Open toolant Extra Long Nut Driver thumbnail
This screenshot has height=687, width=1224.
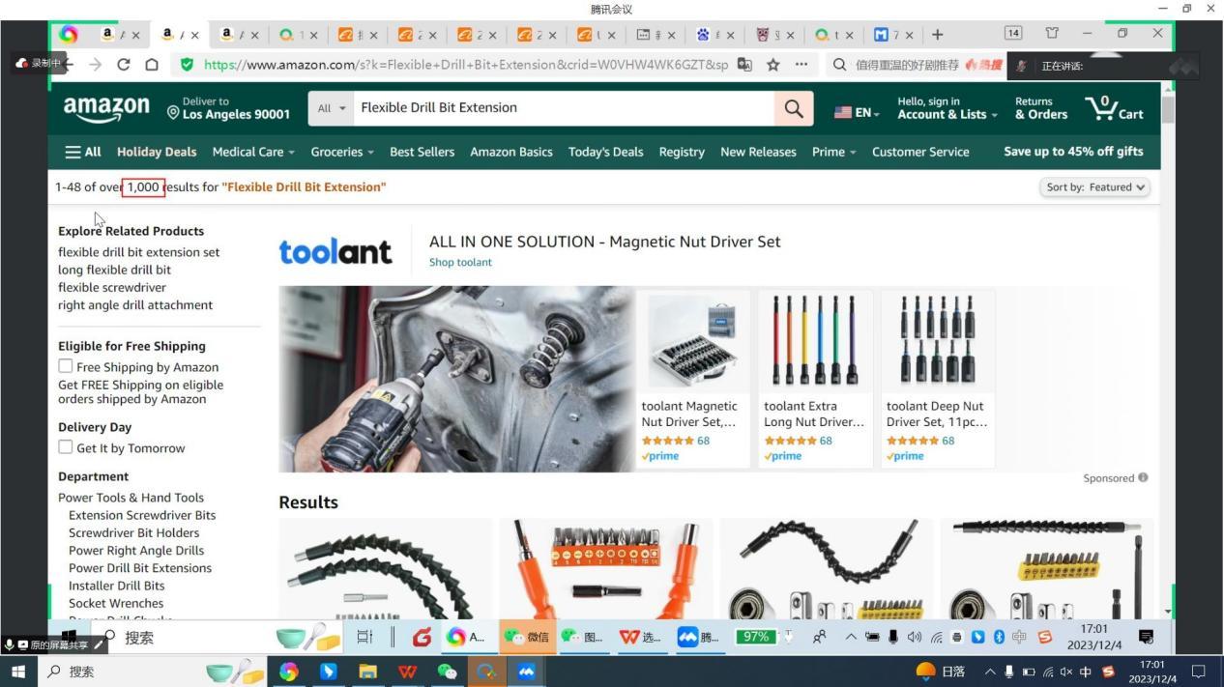point(815,342)
